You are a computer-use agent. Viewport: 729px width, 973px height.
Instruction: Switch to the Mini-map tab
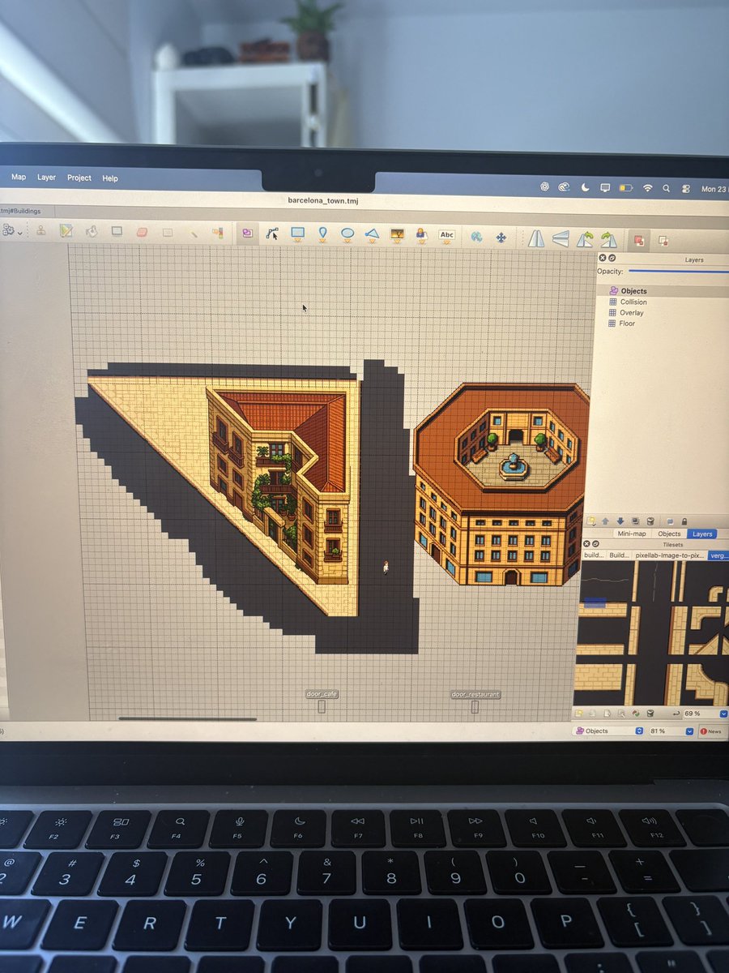(x=632, y=534)
